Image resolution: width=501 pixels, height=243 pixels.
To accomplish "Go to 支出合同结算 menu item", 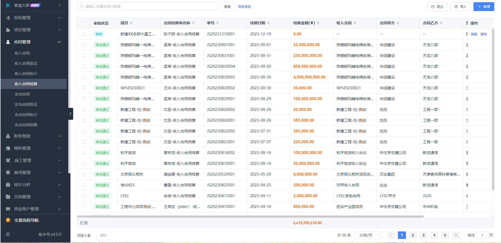I will pyautogui.click(x=26, y=125).
